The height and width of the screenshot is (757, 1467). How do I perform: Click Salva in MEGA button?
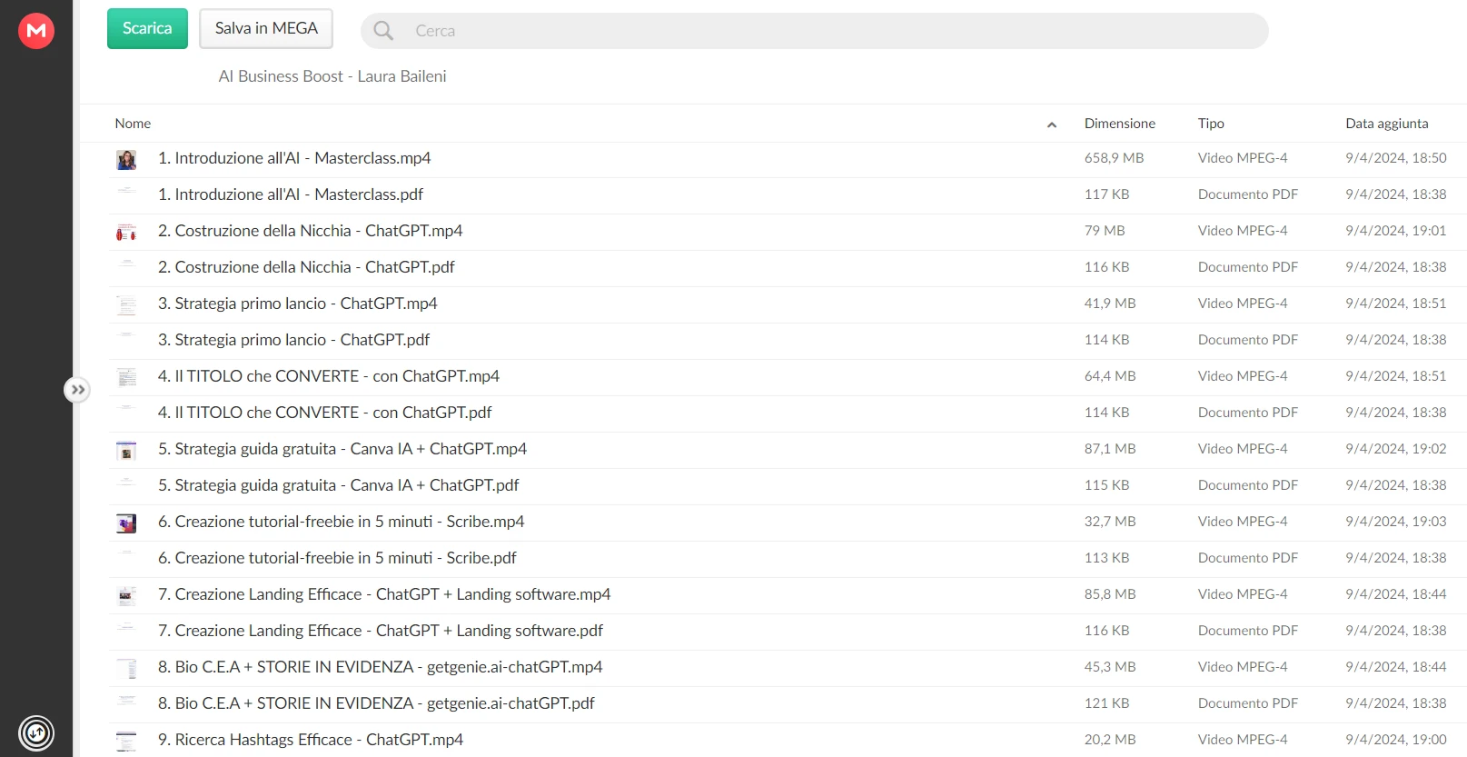point(266,28)
